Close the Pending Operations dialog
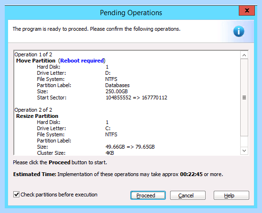This screenshot has width=262, height=213. click(x=247, y=10)
